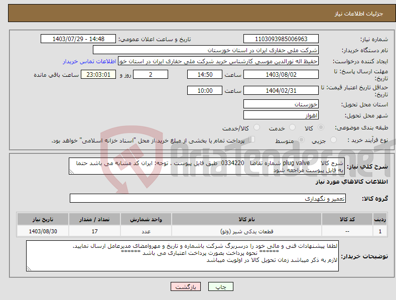
Task: Click the remaining days field showing 2
Action: 151,74
